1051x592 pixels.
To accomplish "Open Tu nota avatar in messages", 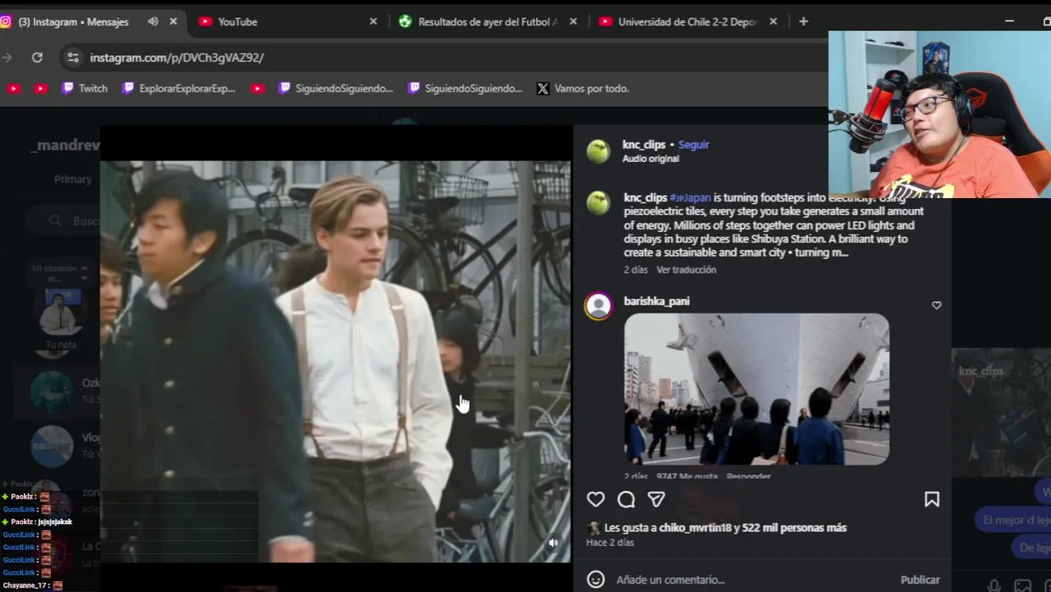I will pos(61,311).
